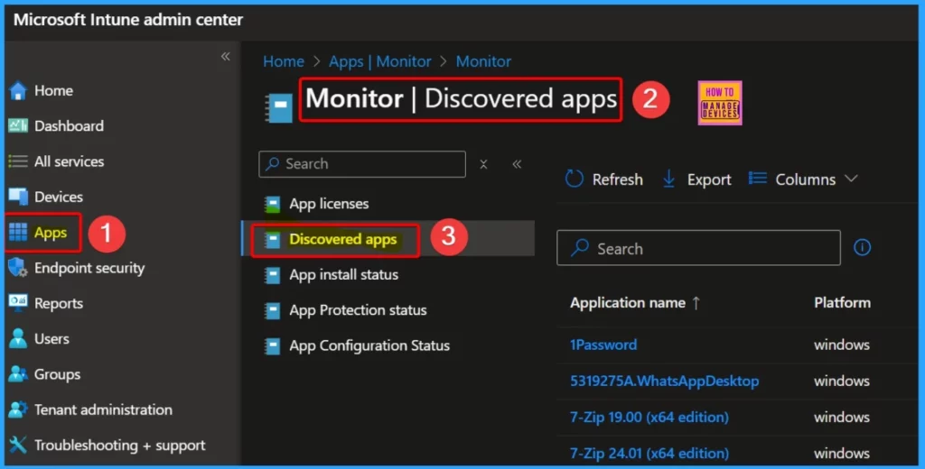Viewport: 925px width, 469px height.
Task: Click the Refresh circular arrow icon
Action: 574,179
